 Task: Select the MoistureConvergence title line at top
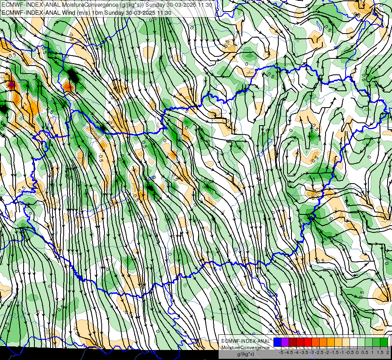point(107,5)
